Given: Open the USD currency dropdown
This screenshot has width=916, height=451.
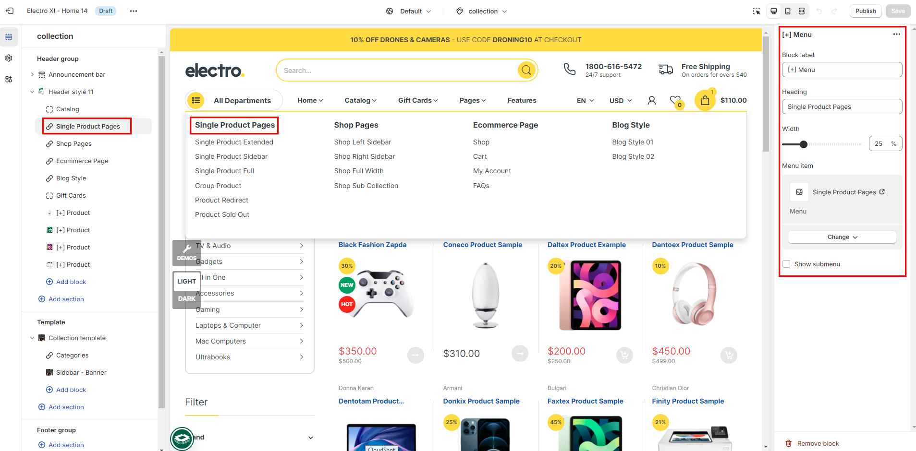Looking at the screenshot, I should point(621,101).
